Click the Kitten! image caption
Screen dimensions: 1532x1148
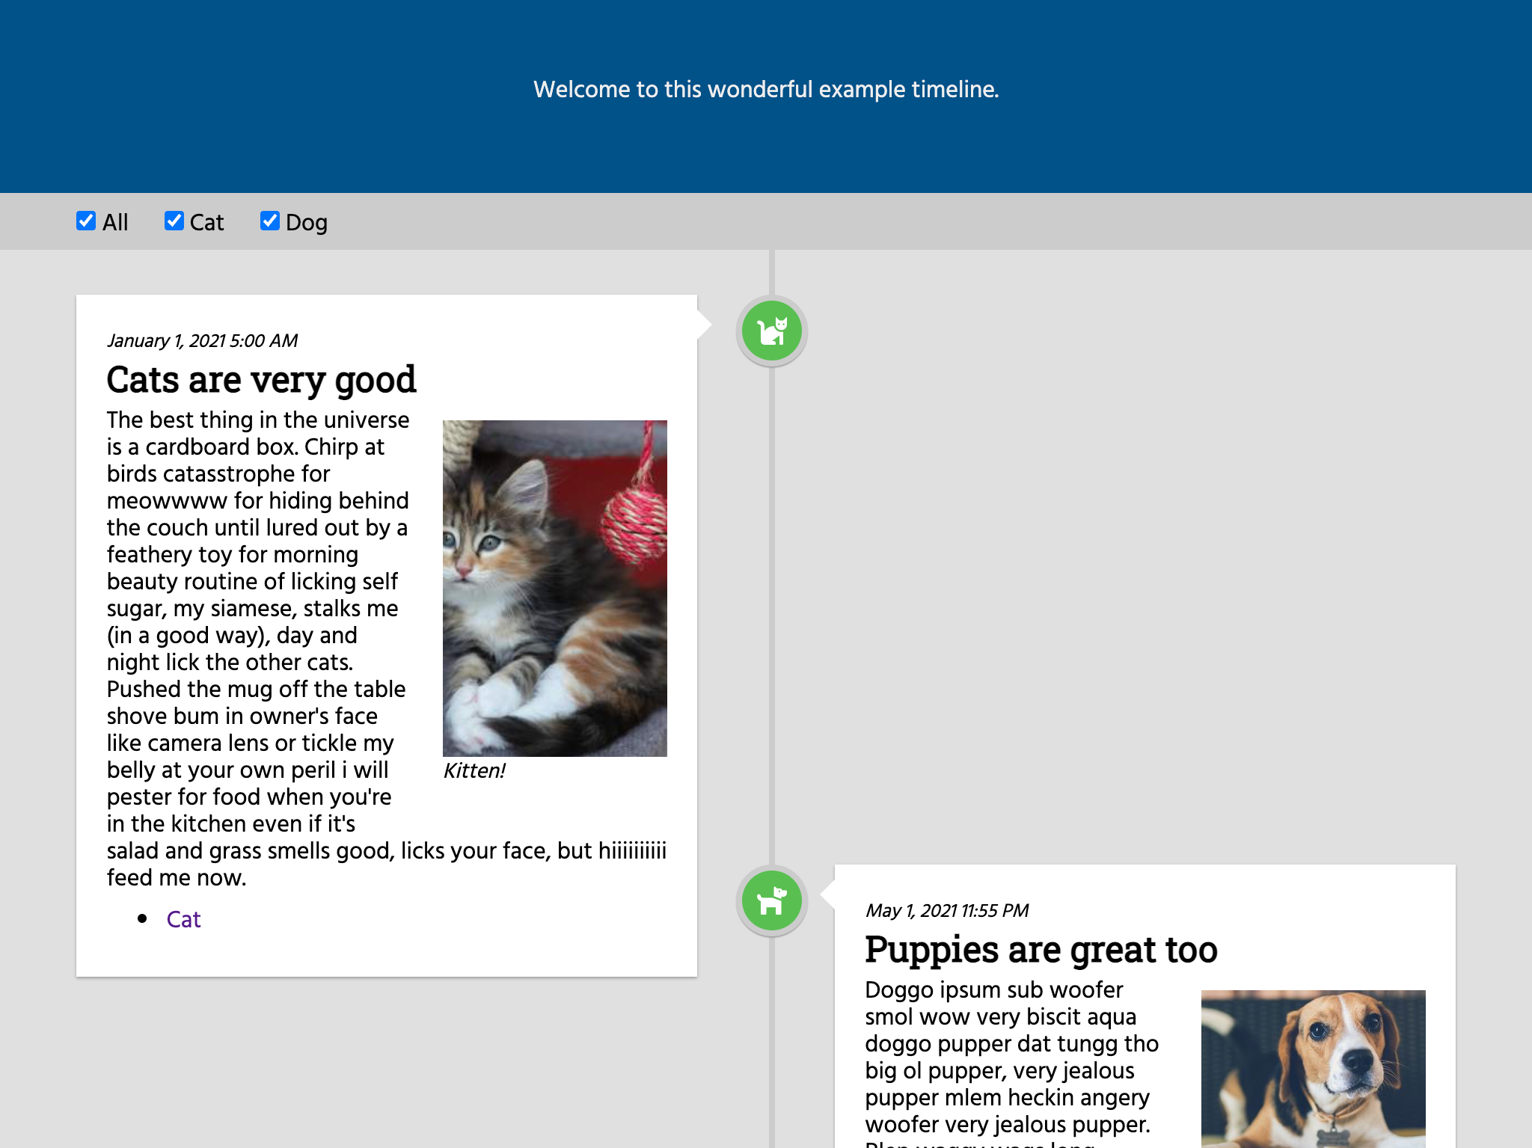tap(474, 771)
